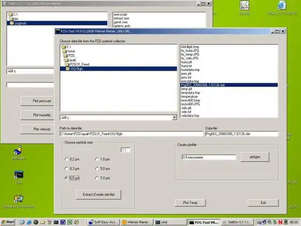Switch to SAP Easy Access taskbar window
The height and width of the screenshot is (226, 301).
(103, 222)
